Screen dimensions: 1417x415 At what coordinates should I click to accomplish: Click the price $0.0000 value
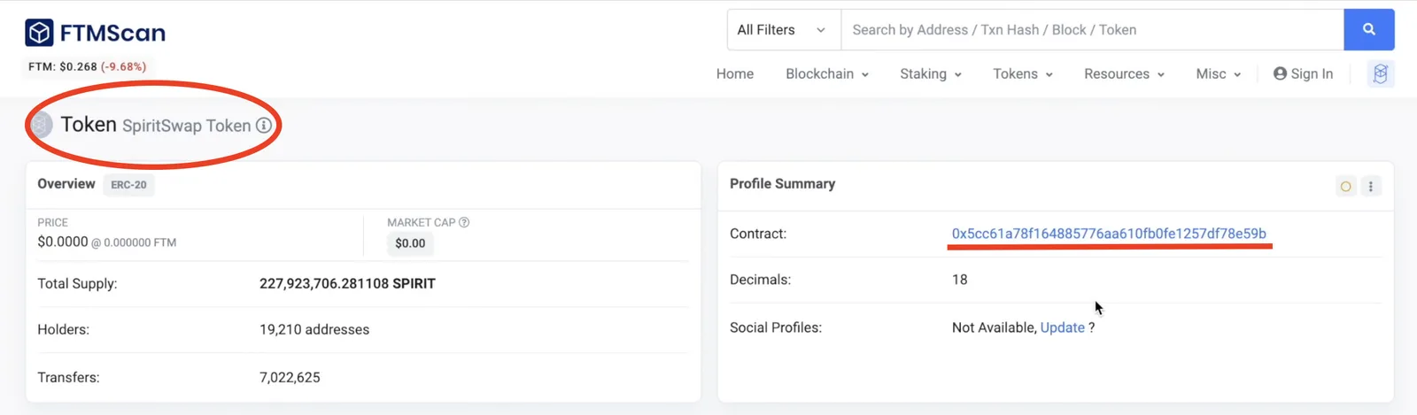[x=63, y=242]
